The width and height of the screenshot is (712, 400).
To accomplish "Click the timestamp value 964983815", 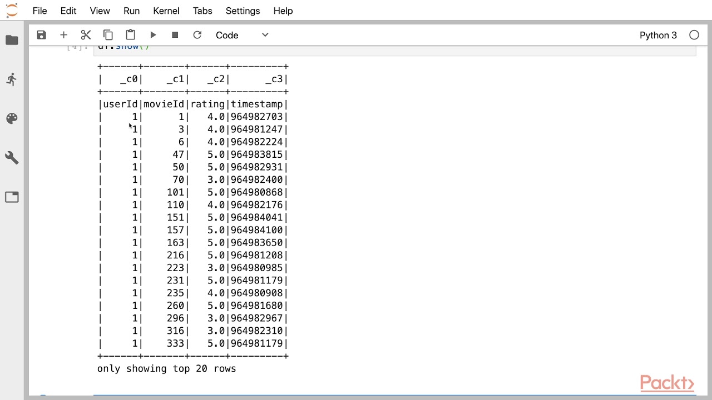I will point(257,154).
